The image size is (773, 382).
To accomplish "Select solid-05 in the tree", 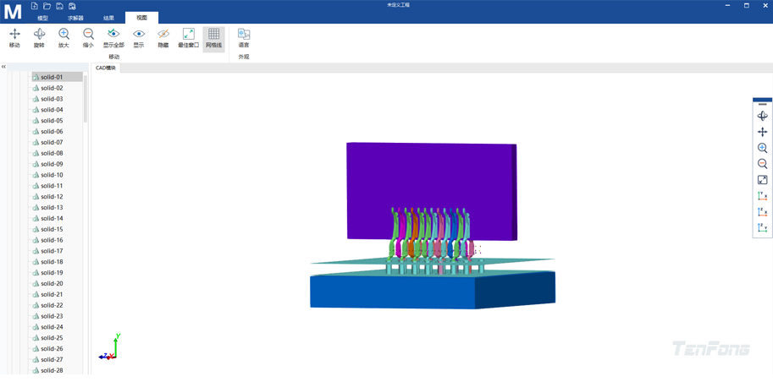I will pos(52,121).
